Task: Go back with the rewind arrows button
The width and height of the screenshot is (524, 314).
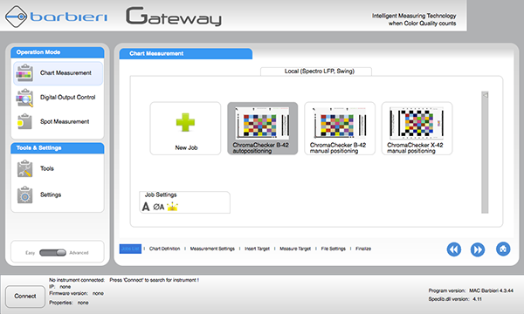Action: [454, 249]
